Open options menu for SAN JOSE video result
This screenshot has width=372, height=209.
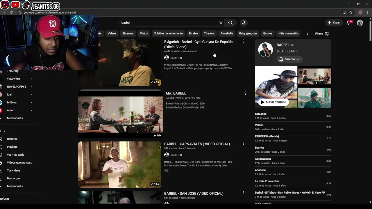(243, 193)
